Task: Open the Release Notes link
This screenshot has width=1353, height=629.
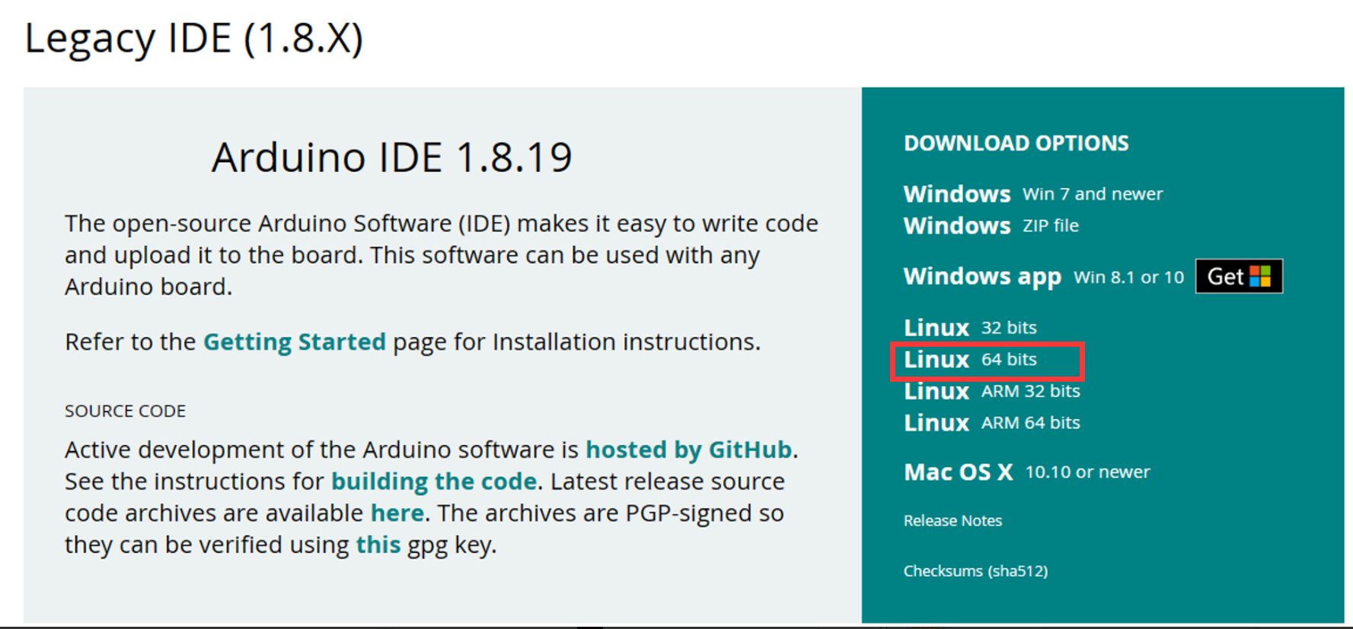Action: click(953, 521)
